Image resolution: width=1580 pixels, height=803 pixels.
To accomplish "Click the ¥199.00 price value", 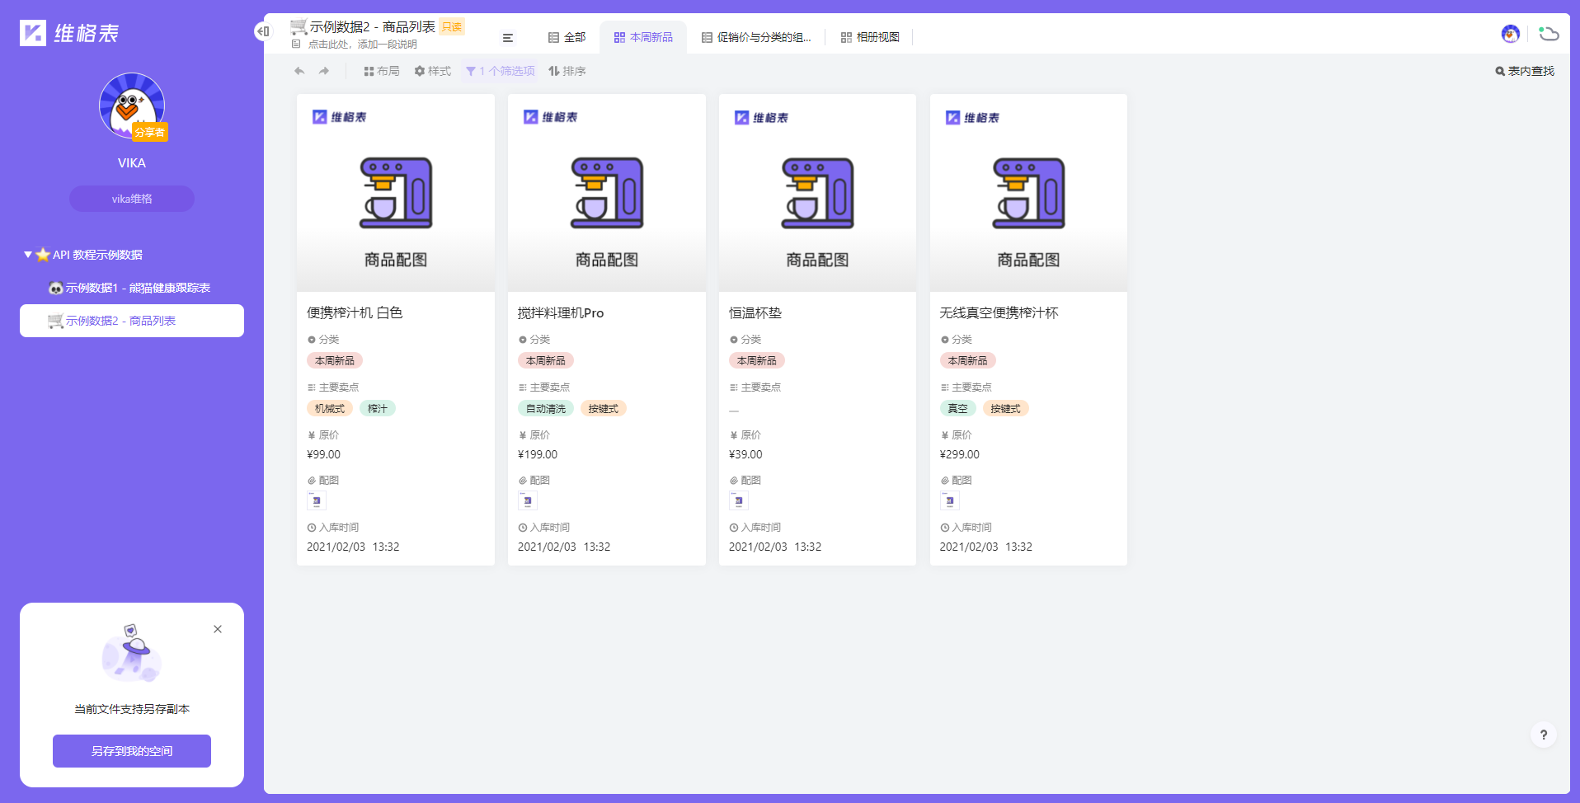I will tap(538, 454).
